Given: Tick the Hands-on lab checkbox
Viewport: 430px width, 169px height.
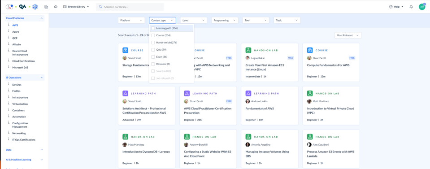Looking at the screenshot, I should 153,43.
